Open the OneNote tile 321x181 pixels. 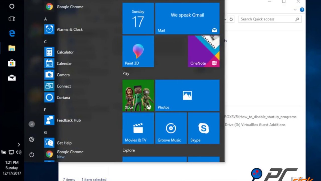pyautogui.click(x=204, y=51)
